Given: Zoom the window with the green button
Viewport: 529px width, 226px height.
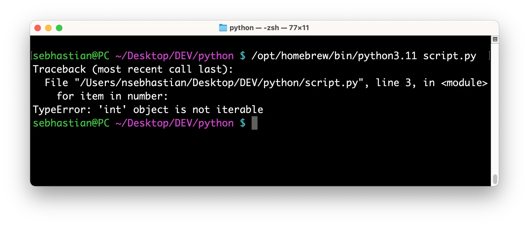Looking at the screenshot, I should pos(59,28).
